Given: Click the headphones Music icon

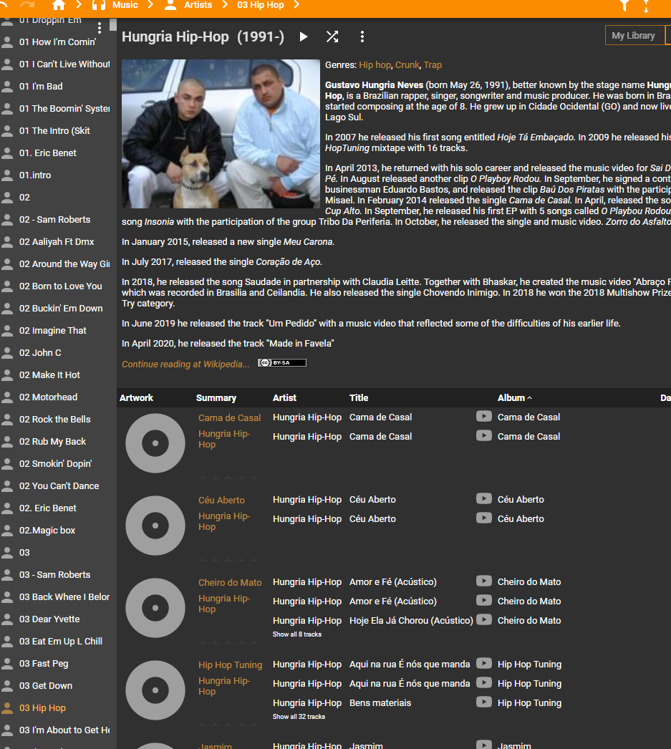Looking at the screenshot, I should click(100, 5).
